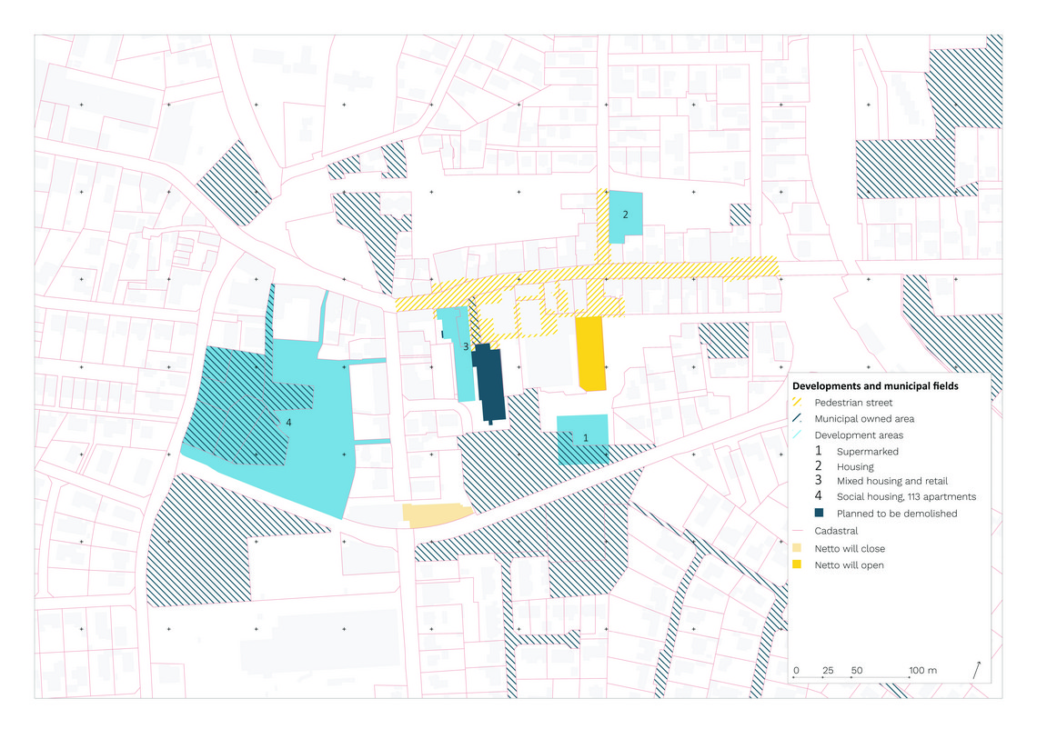The image size is (1037, 729).
Task: Click the Supermarked legend entry number 1
Action: click(818, 451)
